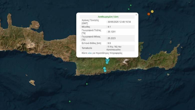Click the largest cyan marker beneath the popup tip
The width and height of the screenshot is (195, 110).
pos(108,60)
